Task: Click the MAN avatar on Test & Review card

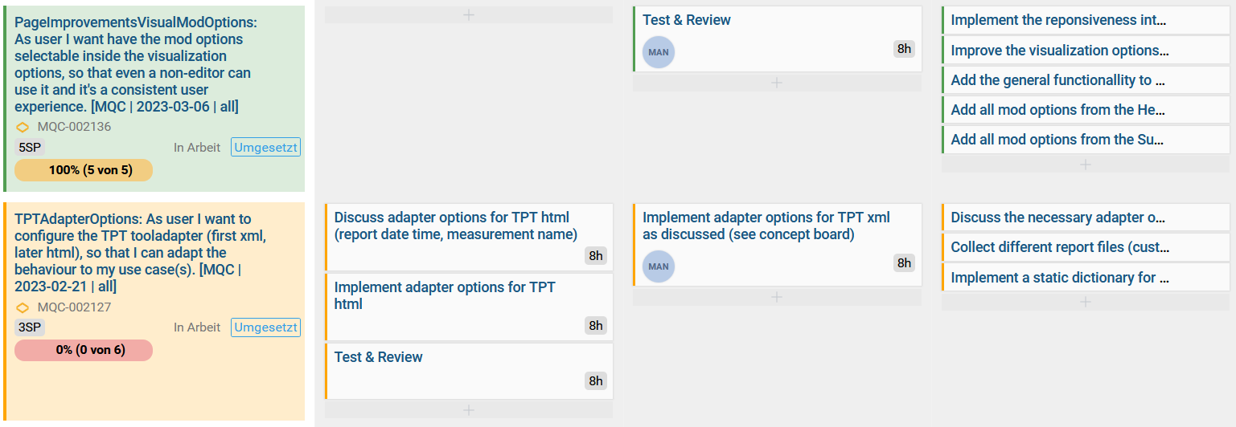Action: pyautogui.click(x=658, y=52)
